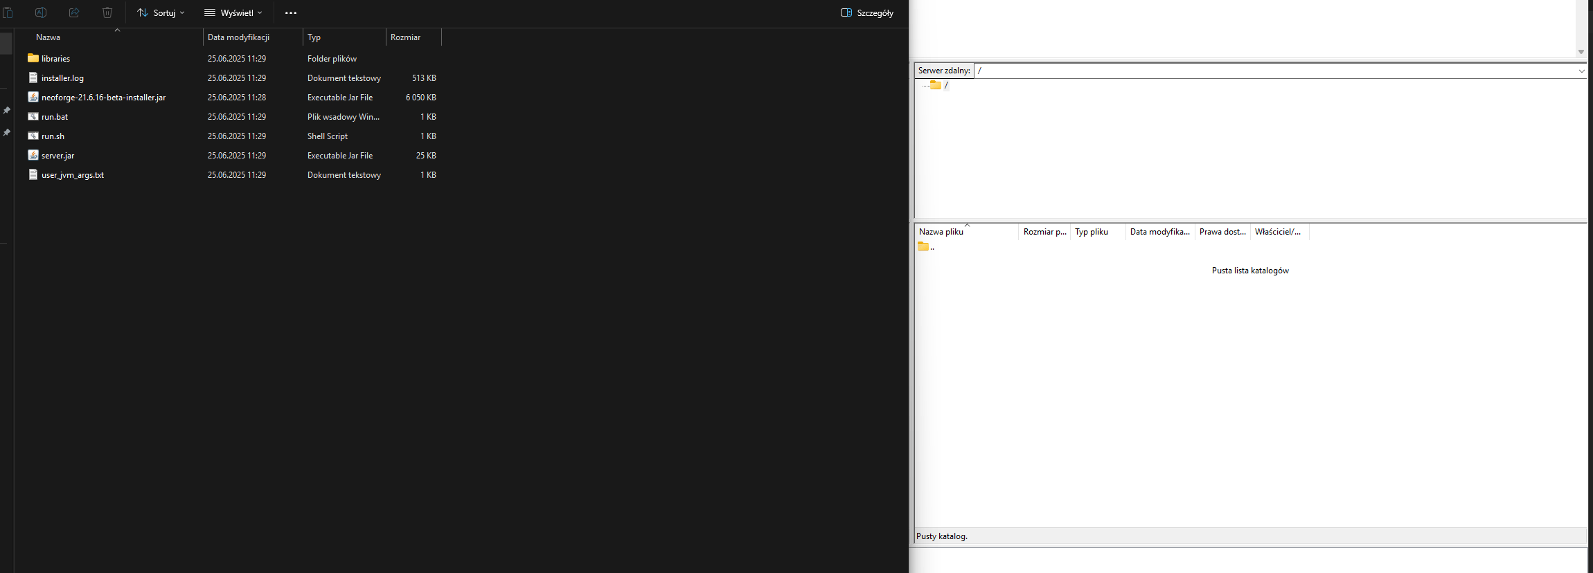This screenshot has height=573, width=1593.
Task: Click the Rename icon in Explorer toolbar
Action: coord(41,12)
